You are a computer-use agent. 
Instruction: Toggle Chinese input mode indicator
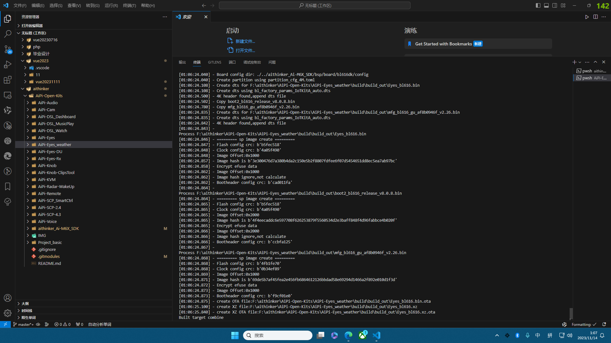pyautogui.click(x=538, y=335)
